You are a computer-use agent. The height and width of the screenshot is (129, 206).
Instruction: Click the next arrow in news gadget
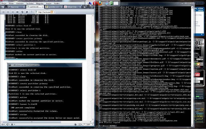(x=202, y=35)
